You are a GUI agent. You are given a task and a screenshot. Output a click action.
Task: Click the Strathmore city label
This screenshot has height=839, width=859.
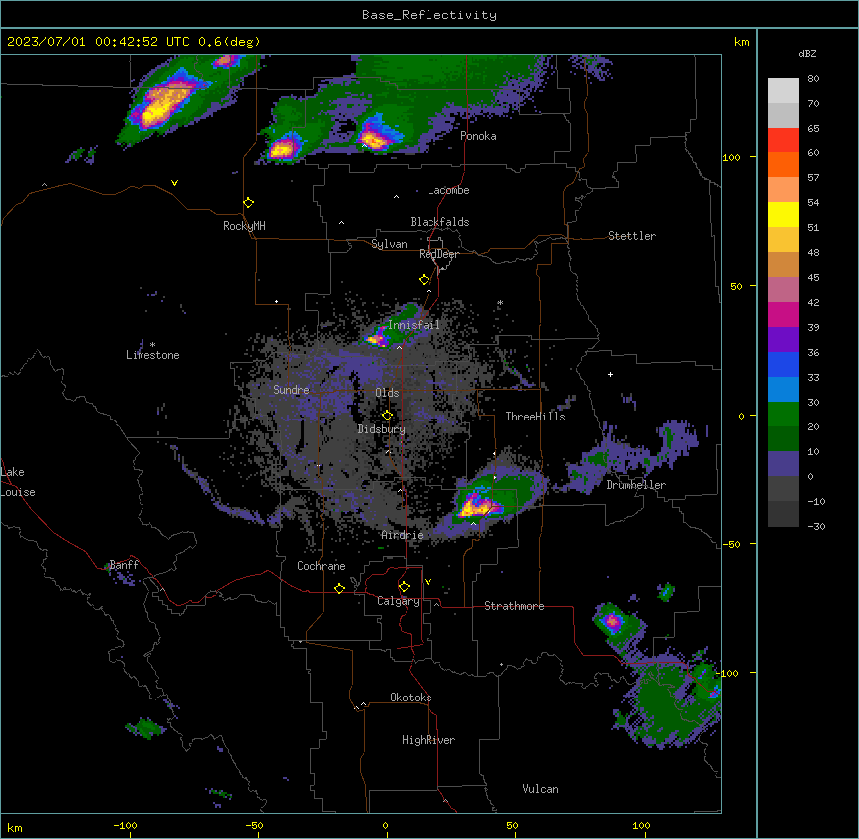pos(514,606)
